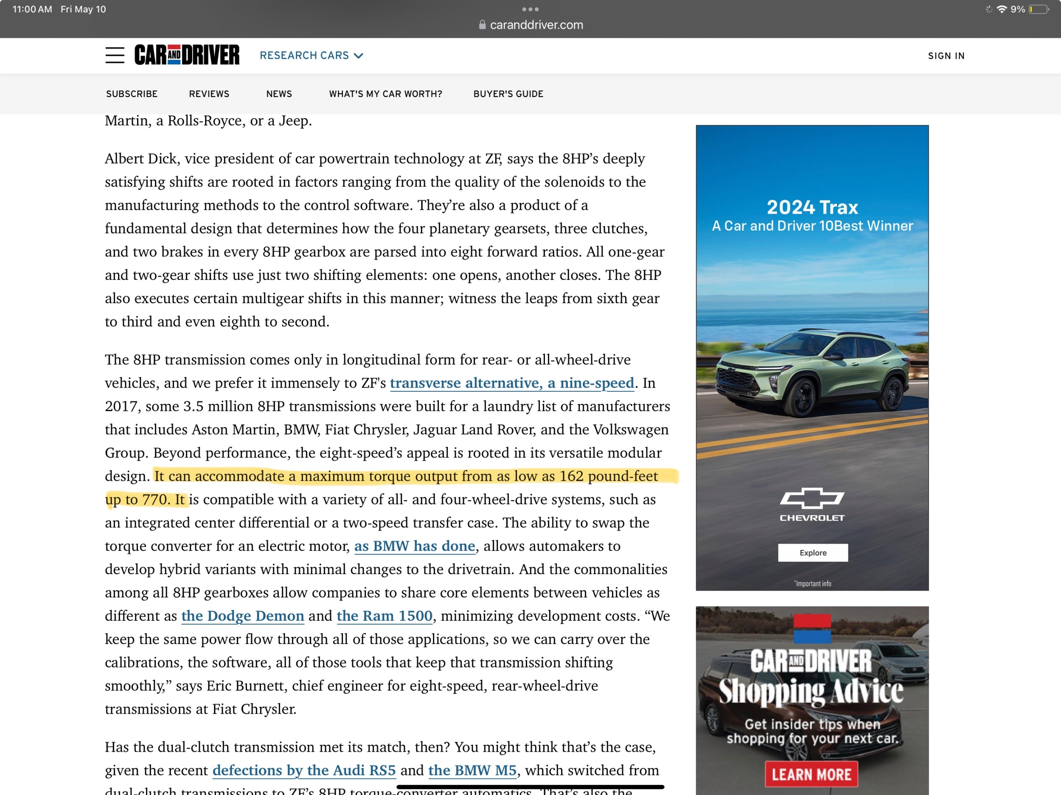Screen dimensions: 1061x795
Task: Tap the 'Fri May 10' date
Action: pyautogui.click(x=84, y=9)
